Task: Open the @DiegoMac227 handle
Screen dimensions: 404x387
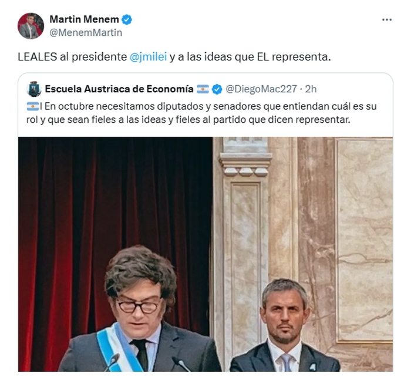Action: pos(261,89)
